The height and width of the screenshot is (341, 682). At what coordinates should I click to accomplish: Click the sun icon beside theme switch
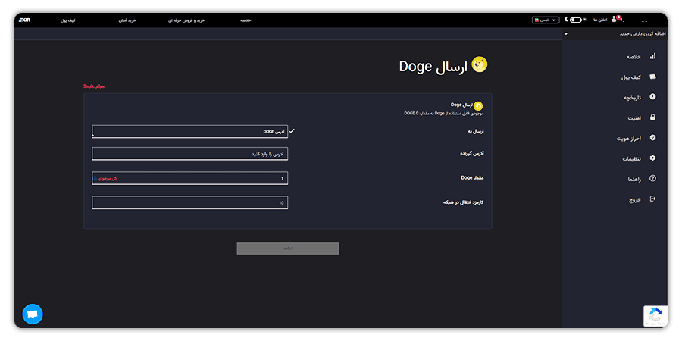click(584, 20)
